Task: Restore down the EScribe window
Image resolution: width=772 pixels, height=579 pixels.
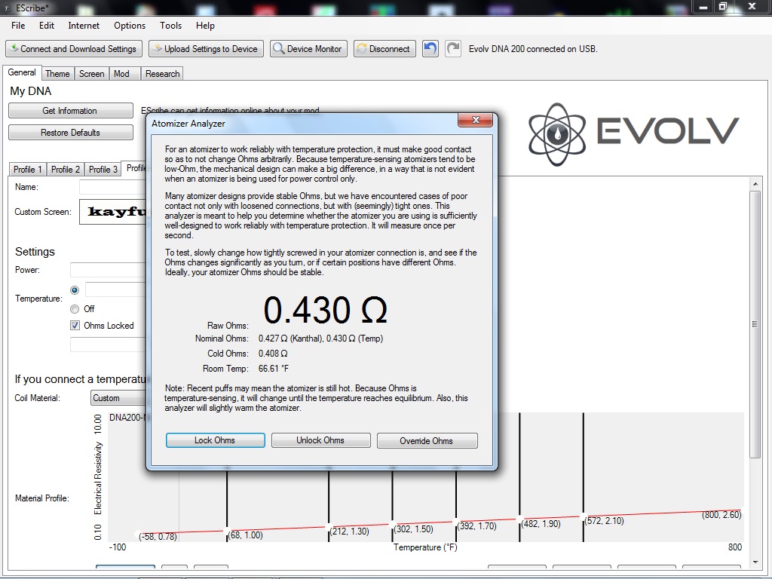Action: click(x=723, y=7)
